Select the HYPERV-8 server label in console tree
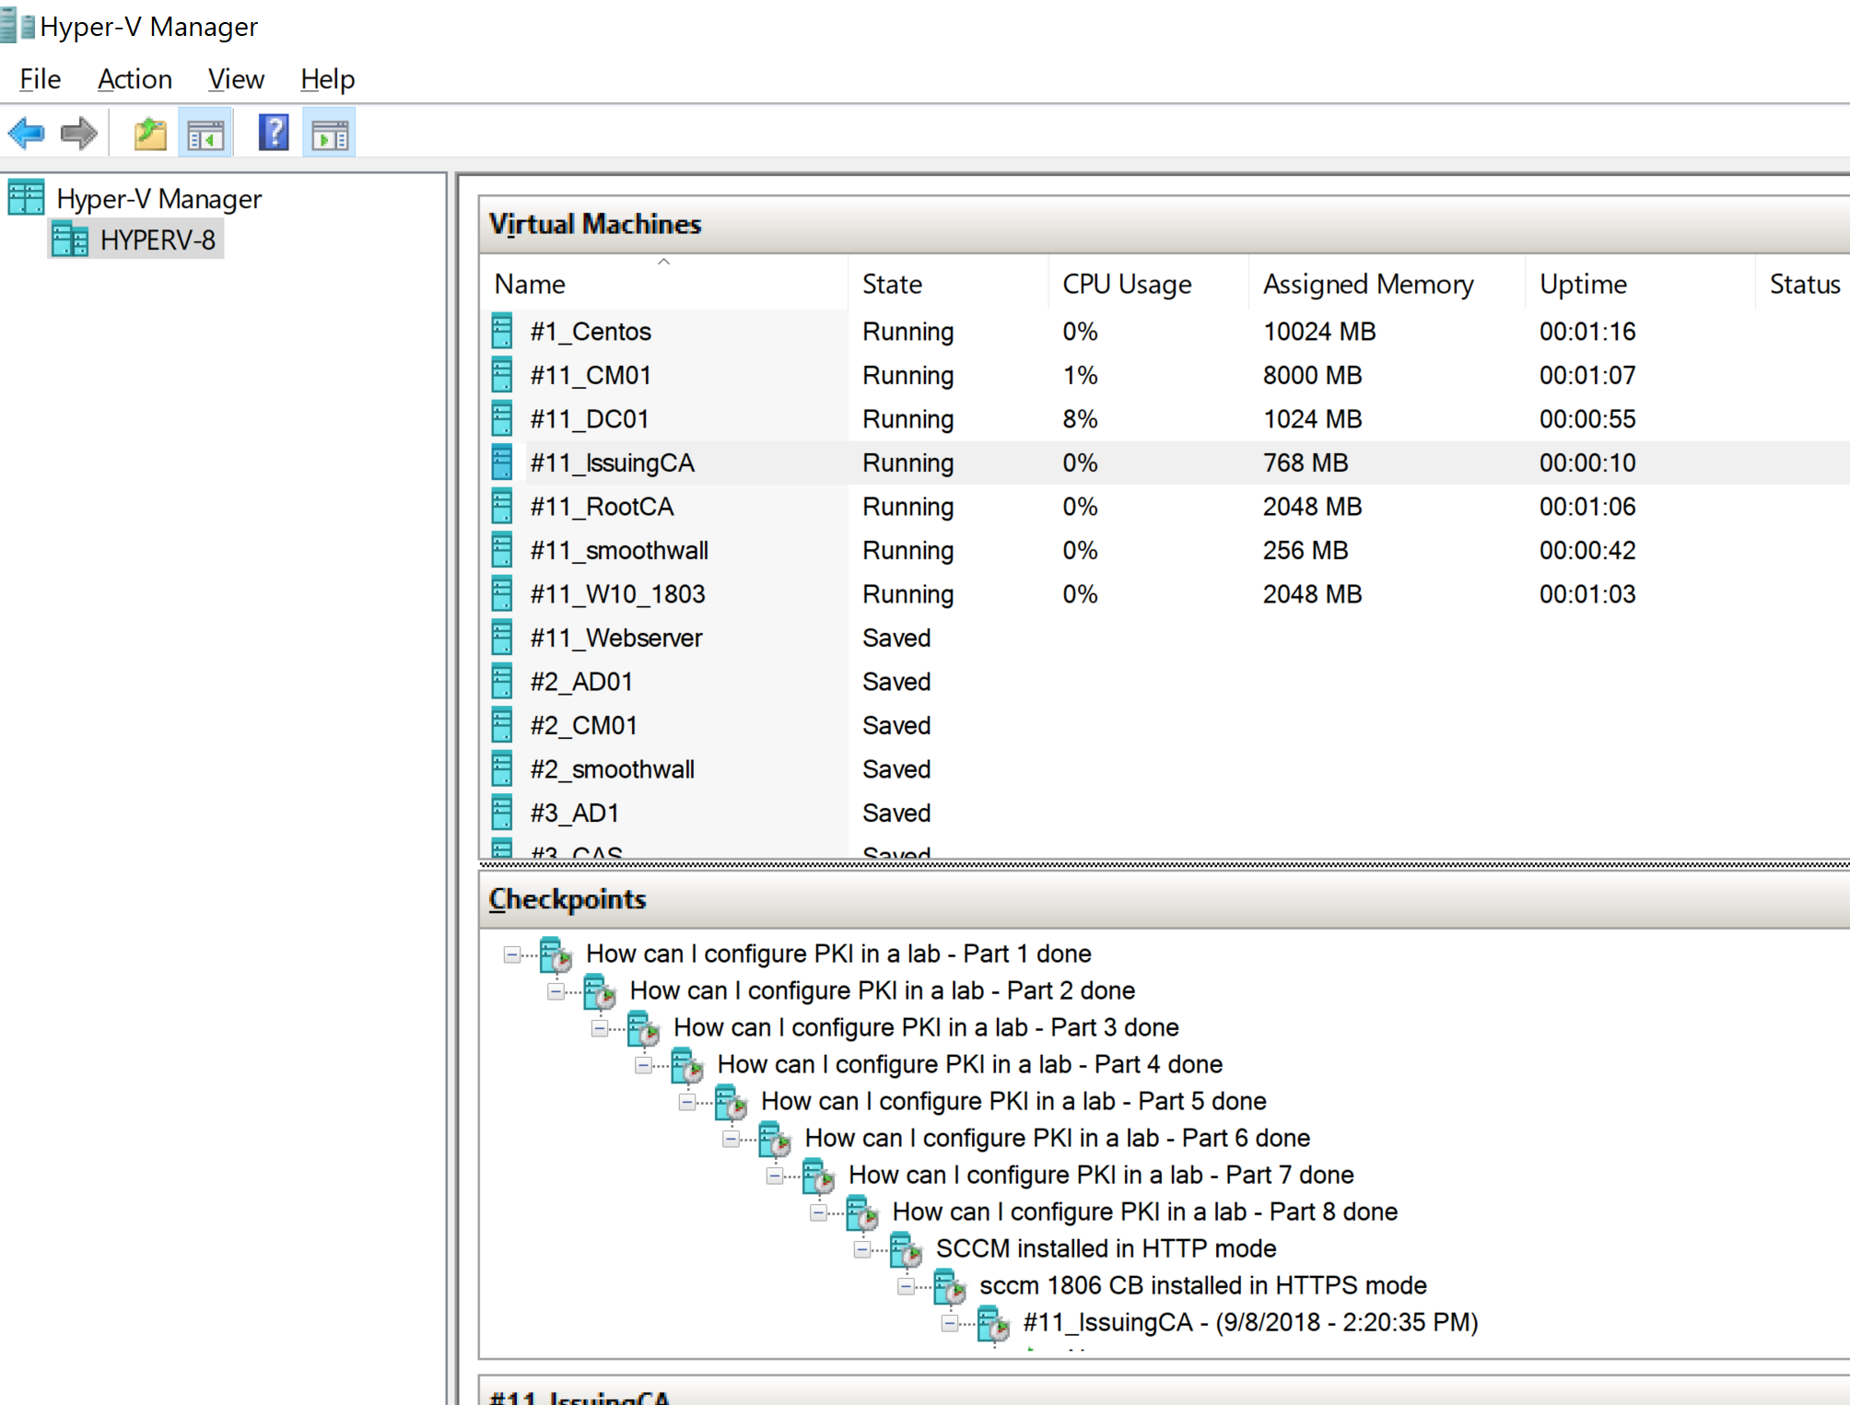This screenshot has width=1850, height=1405. point(158,240)
